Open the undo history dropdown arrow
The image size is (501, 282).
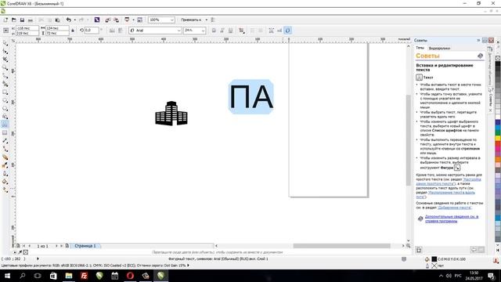pyautogui.click(x=75, y=20)
